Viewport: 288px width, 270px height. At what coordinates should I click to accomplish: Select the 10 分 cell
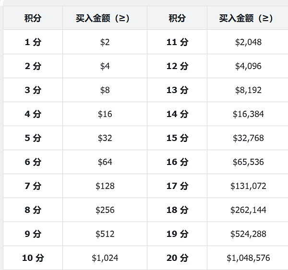click(x=33, y=258)
